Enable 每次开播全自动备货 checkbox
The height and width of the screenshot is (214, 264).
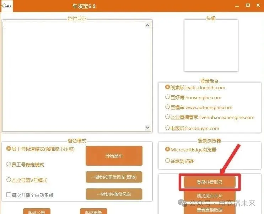pos(9,195)
